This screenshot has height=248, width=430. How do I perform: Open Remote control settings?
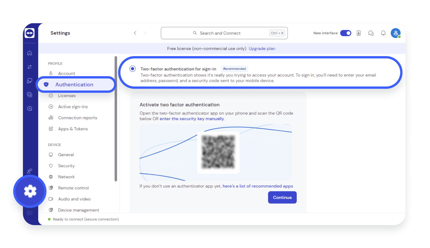[73, 188]
